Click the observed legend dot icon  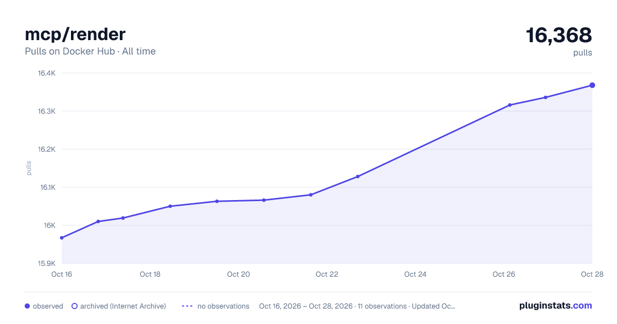(27, 306)
